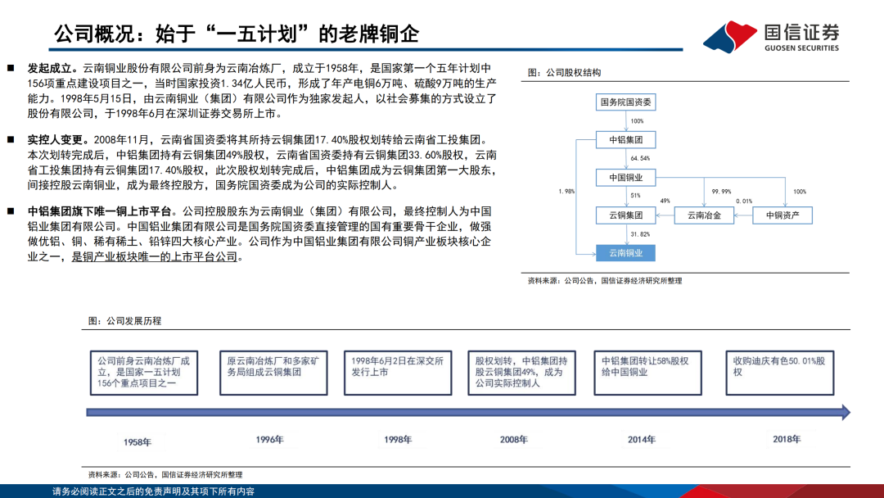Click the timeline box 1998年6月2日在深交所发行上市
Viewport: 884px width, 498px height.
click(398, 373)
